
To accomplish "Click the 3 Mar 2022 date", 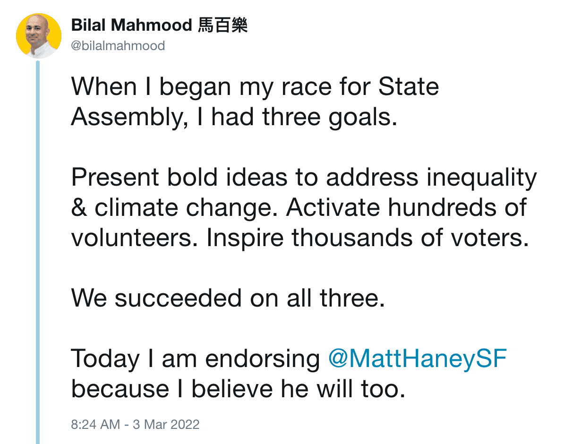I will (x=166, y=424).
